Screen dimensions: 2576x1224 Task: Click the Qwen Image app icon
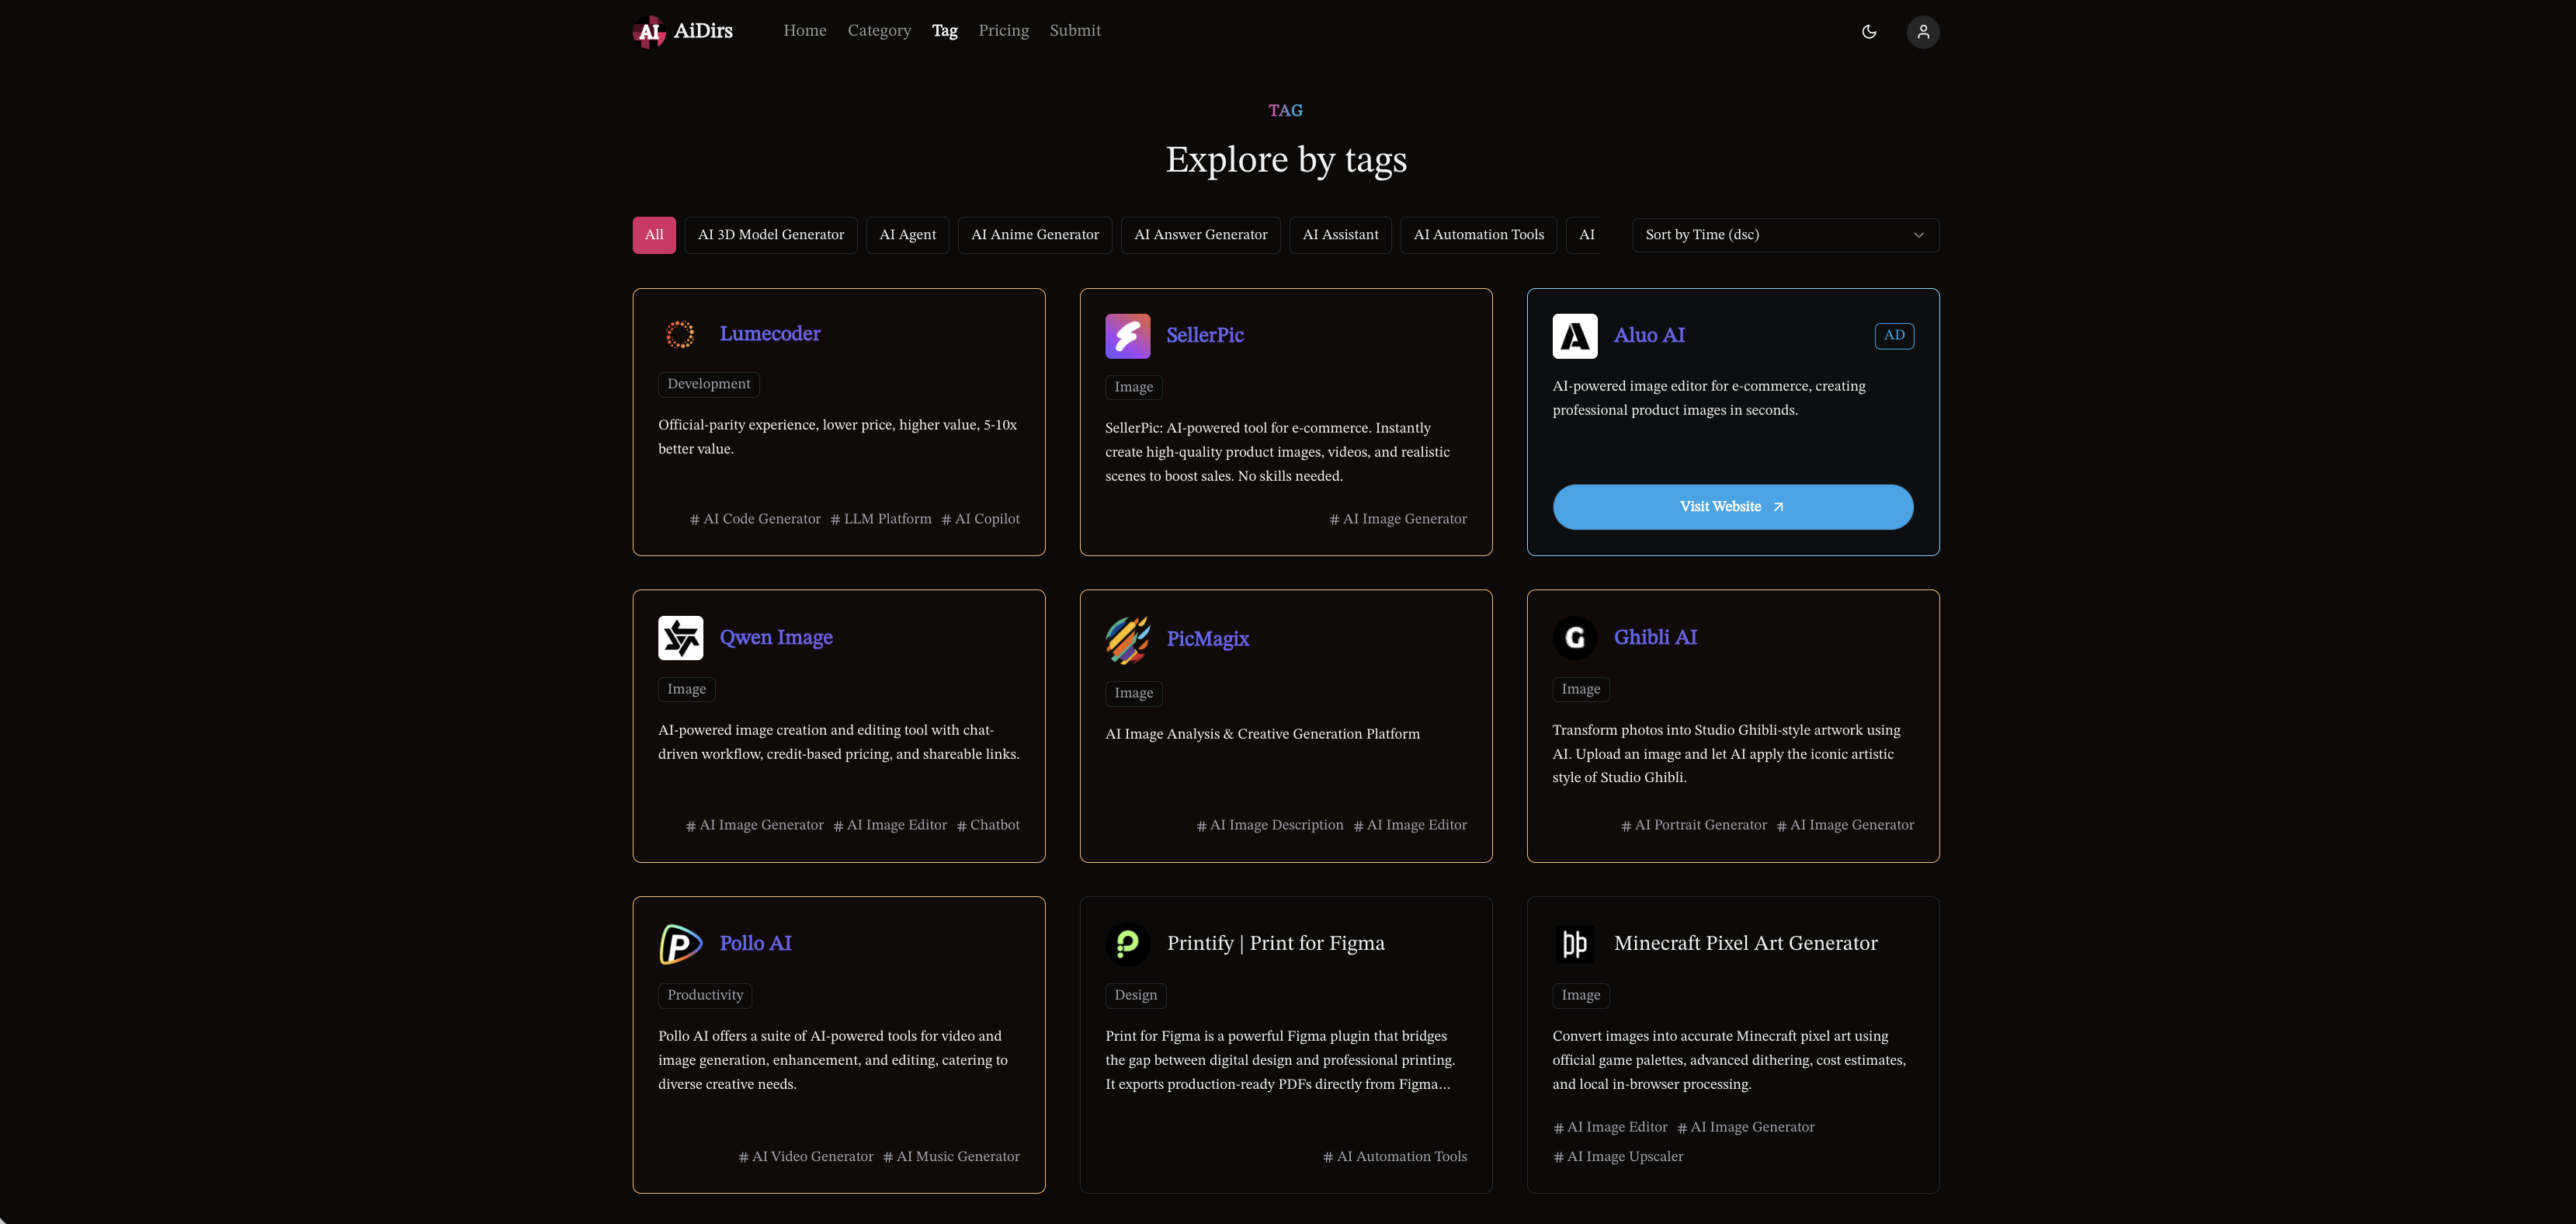(x=680, y=637)
